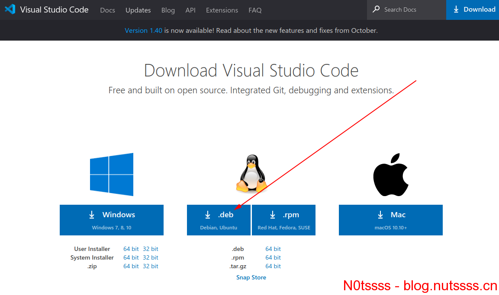Select Linux .deb 64 bit link
Image resolution: width=499 pixels, height=295 pixels.
[273, 249]
